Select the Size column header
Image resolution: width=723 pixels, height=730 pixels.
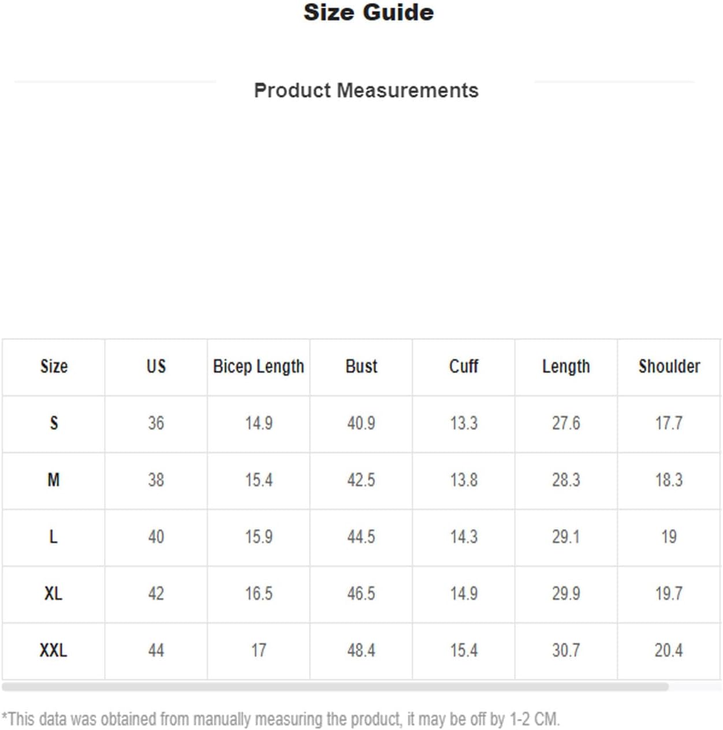coord(54,367)
